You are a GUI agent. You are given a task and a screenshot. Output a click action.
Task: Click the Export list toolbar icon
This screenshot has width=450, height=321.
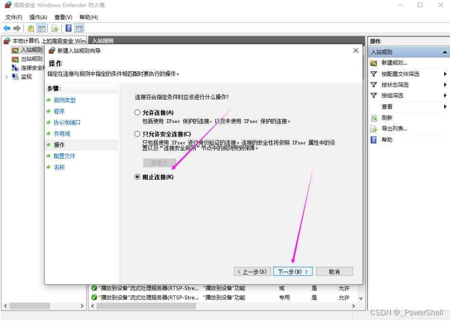point(55,28)
